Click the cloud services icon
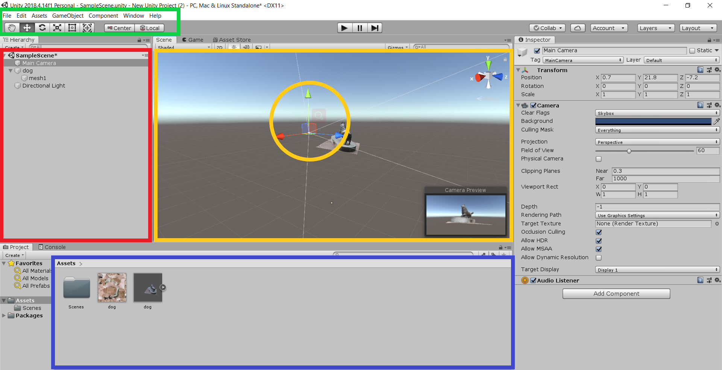Image resolution: width=722 pixels, height=370 pixels. 578,28
